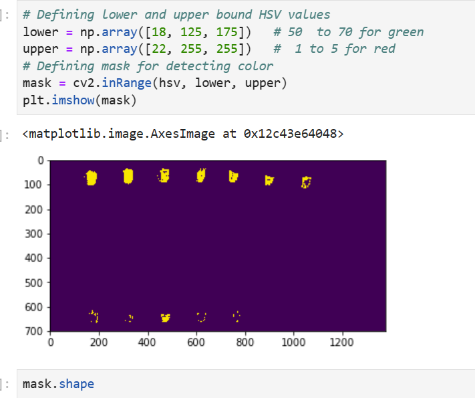Click the y-axis tick label 100
Screen dimensions: 475x398
[33, 185]
